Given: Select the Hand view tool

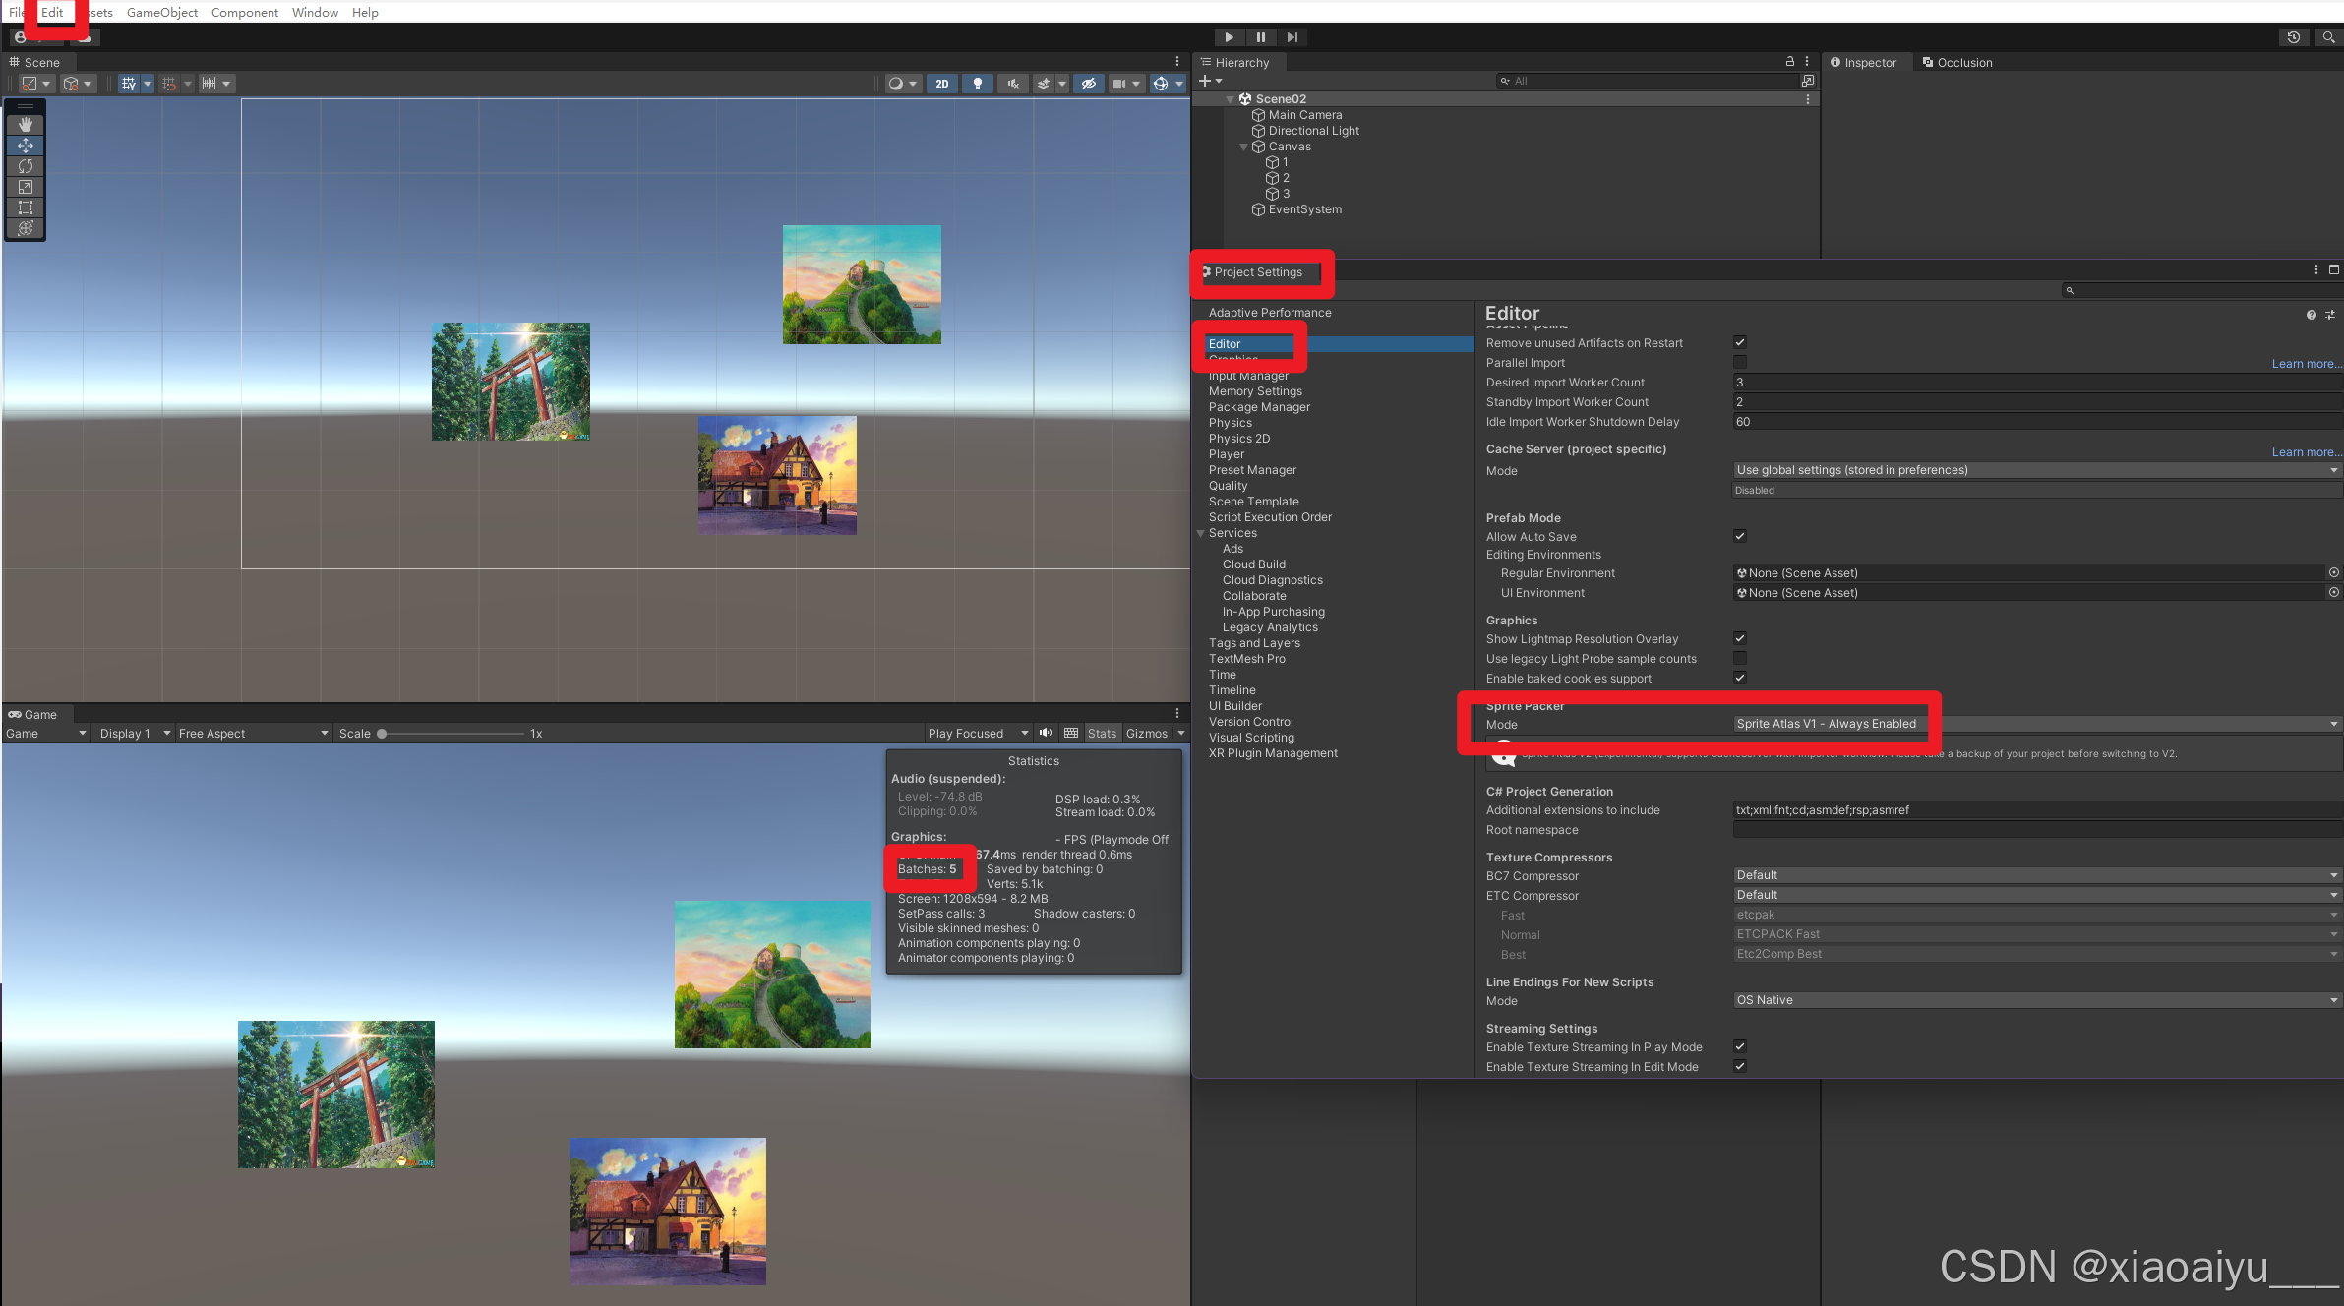Looking at the screenshot, I should (x=26, y=125).
